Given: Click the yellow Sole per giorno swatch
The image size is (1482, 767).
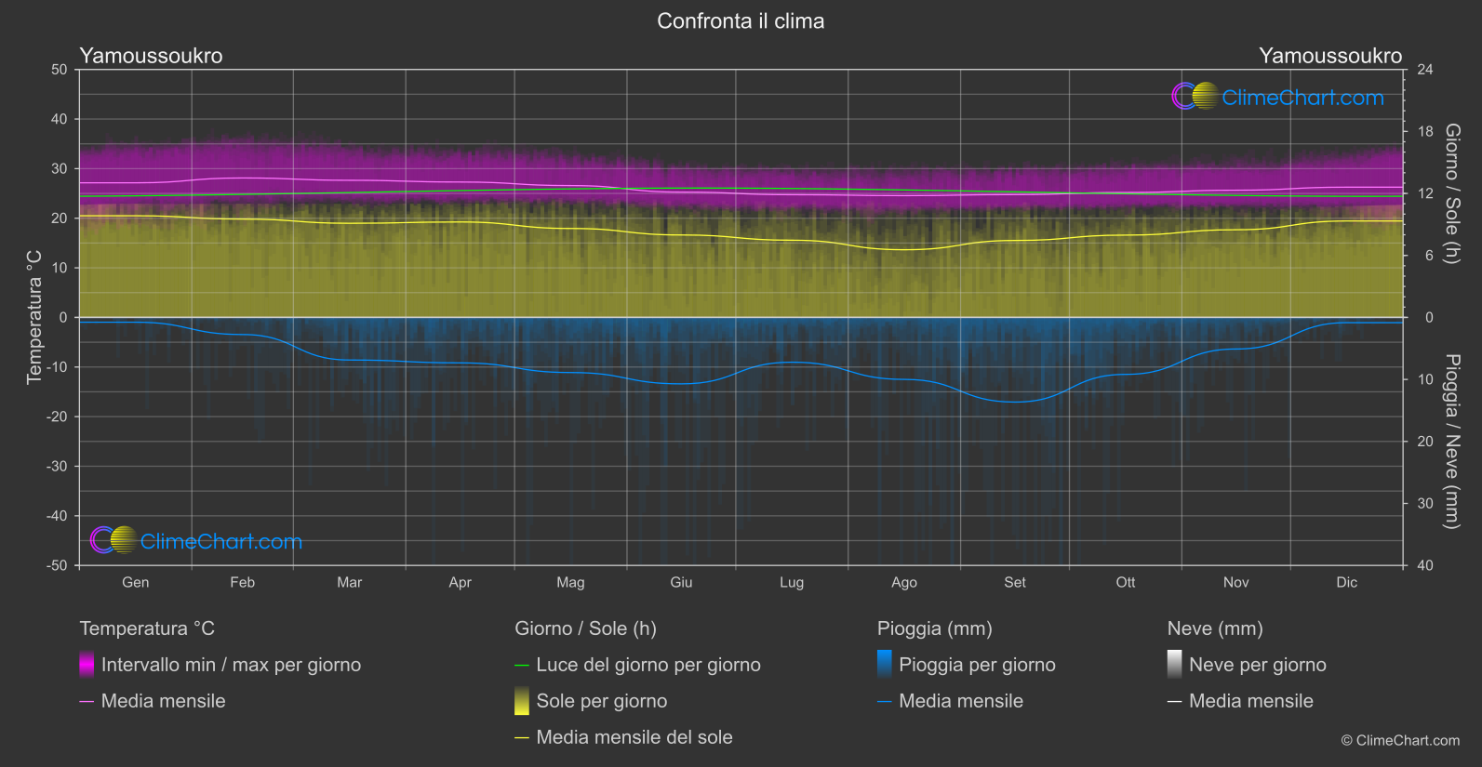Looking at the screenshot, I should click(x=522, y=701).
